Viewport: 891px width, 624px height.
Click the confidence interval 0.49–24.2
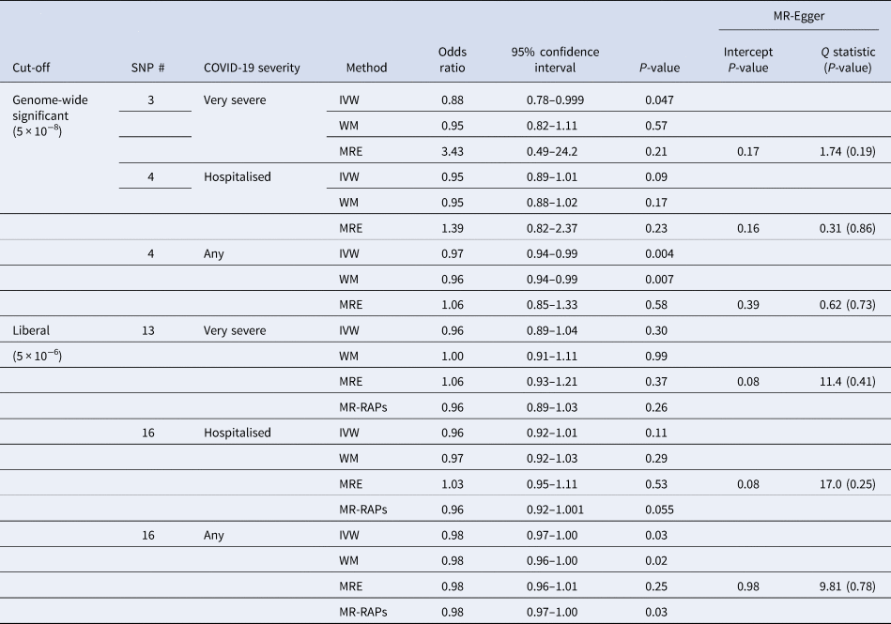pos(563,150)
